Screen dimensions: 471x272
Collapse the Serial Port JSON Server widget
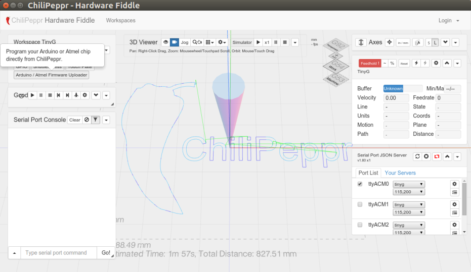click(x=448, y=156)
